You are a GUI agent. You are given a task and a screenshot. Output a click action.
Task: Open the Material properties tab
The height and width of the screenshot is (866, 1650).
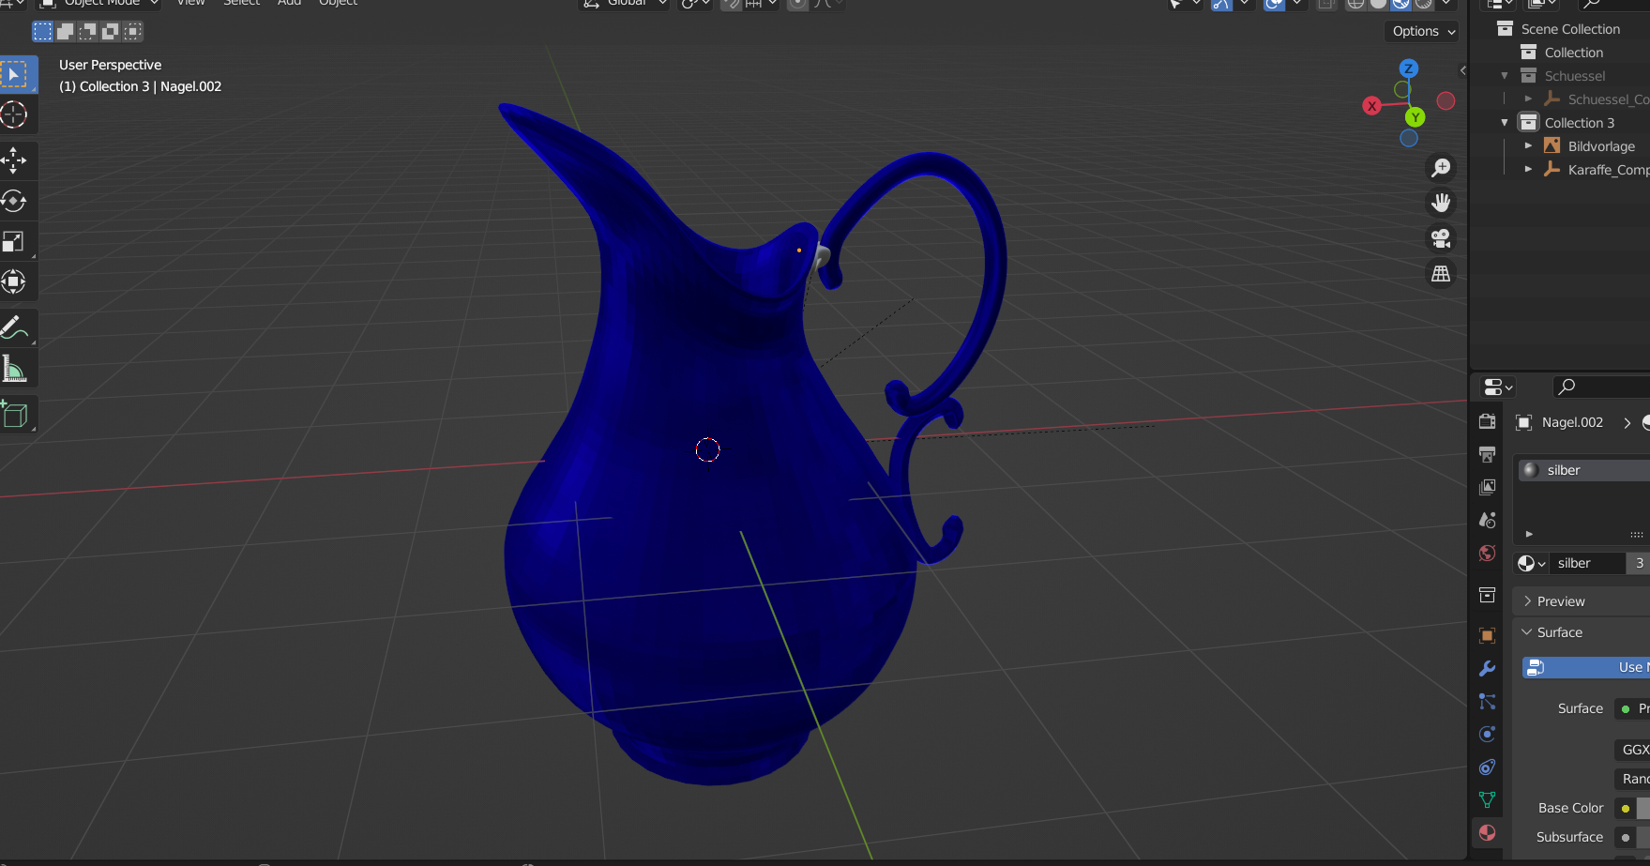click(x=1487, y=833)
